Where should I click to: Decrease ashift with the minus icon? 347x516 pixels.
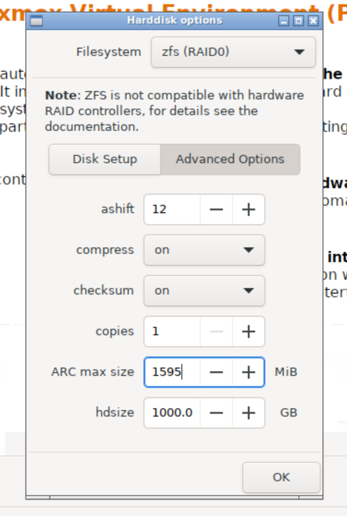[x=216, y=209]
